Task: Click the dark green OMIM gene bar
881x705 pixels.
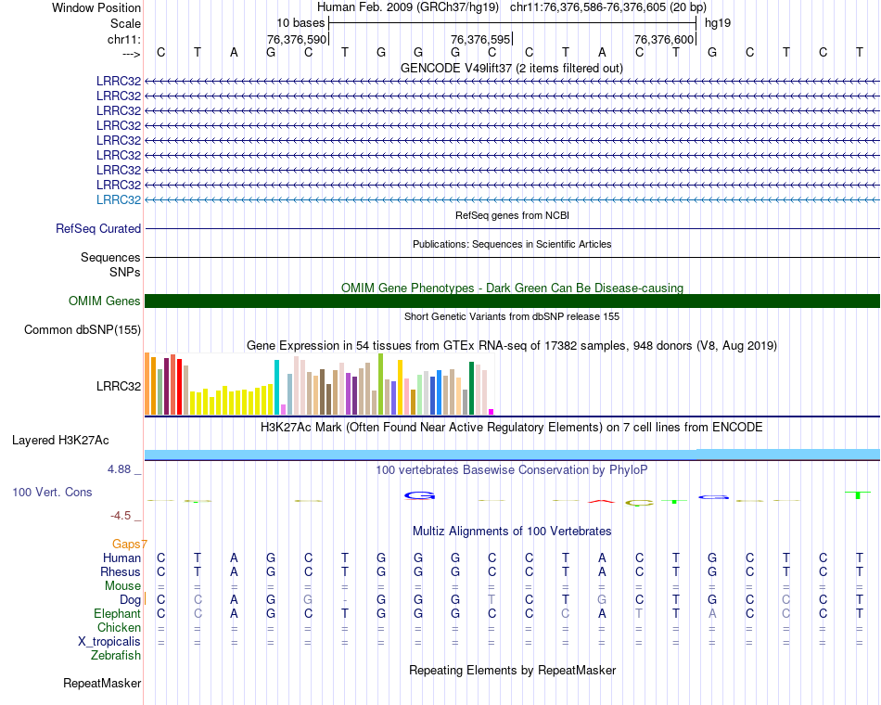Action: pos(512,301)
